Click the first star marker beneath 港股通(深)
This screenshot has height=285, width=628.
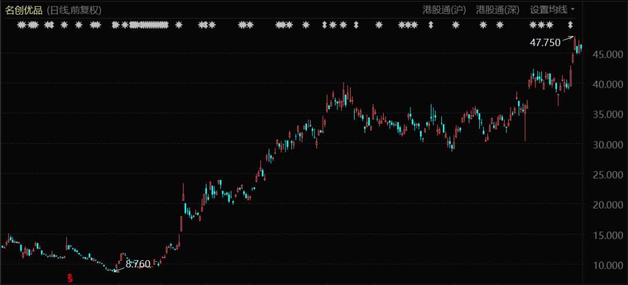click(483, 24)
